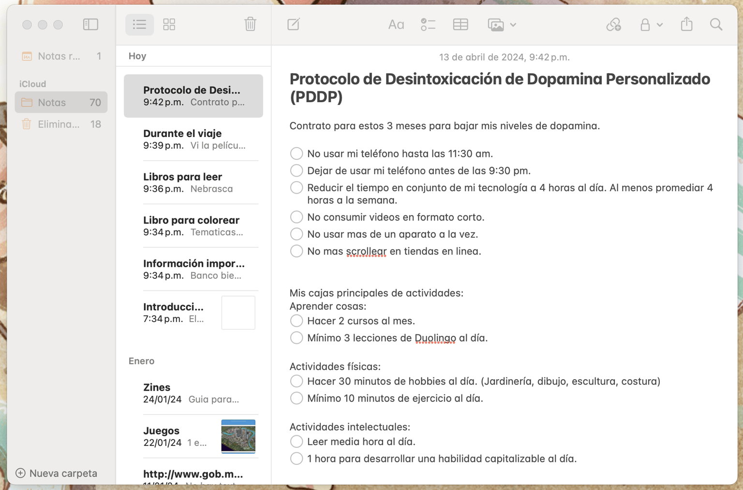The image size is (743, 490).
Task: Open the Eliminadas trash folder
Action: point(61,124)
